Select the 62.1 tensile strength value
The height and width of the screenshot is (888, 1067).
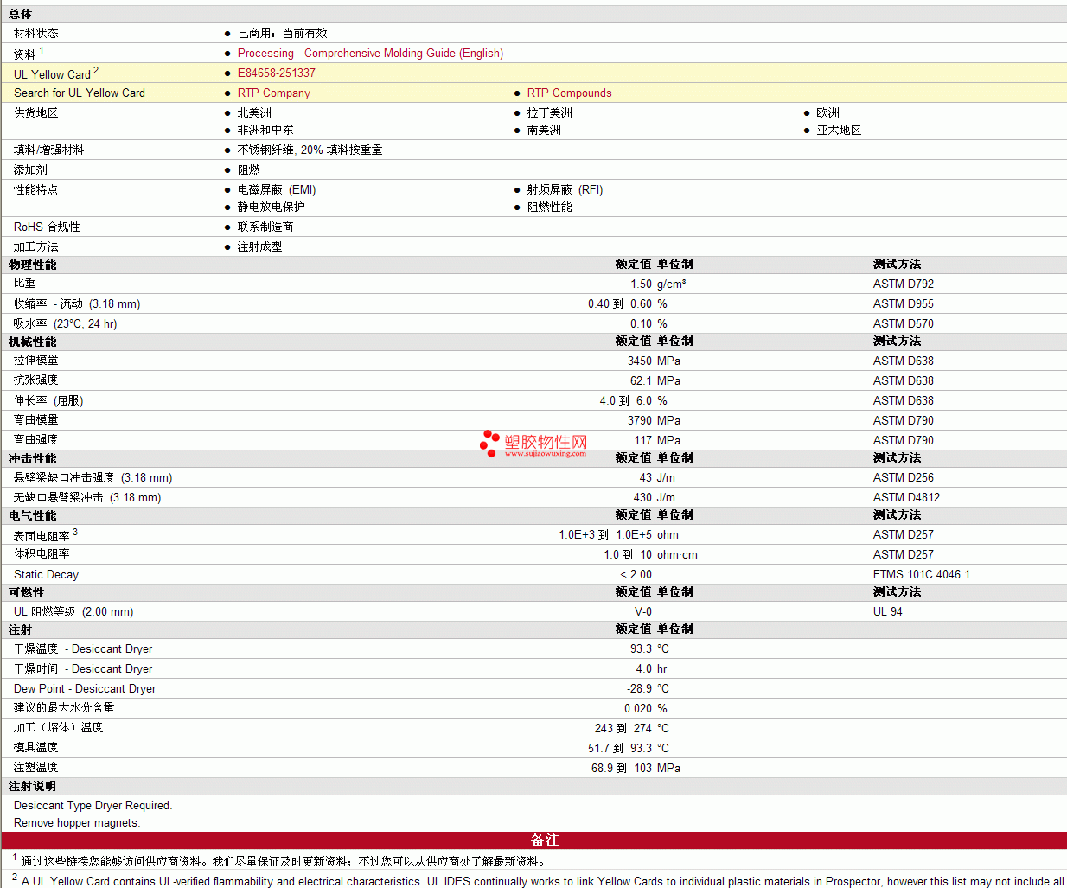click(x=642, y=380)
